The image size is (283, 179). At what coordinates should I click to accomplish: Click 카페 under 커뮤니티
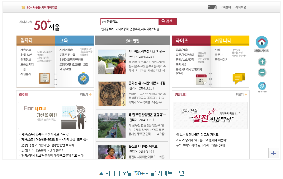coord(217,49)
